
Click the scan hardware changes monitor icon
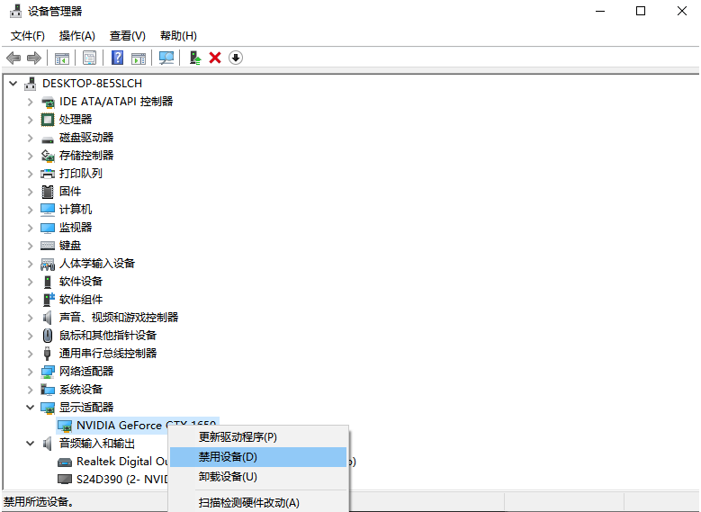[x=166, y=58]
